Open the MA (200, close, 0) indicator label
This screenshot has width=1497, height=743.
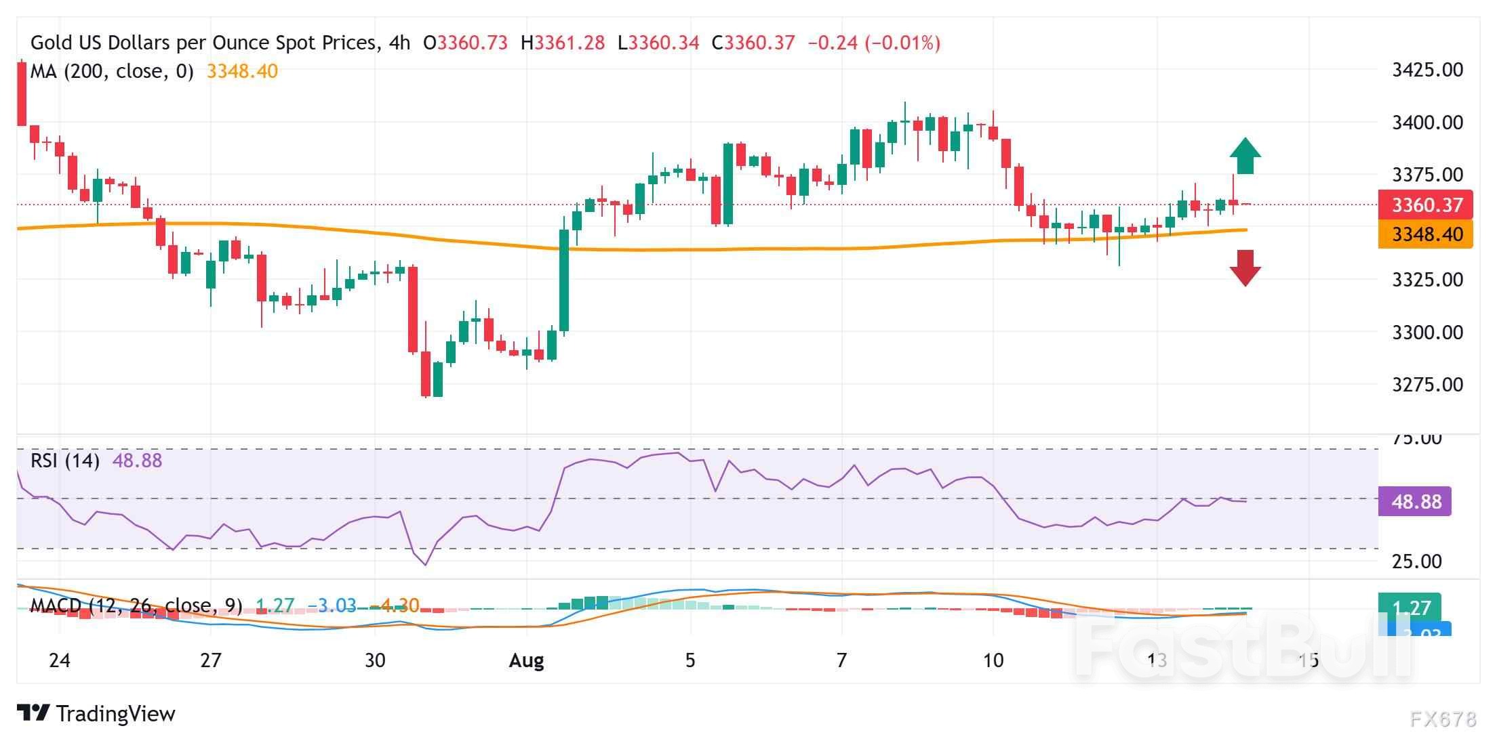click(x=112, y=71)
